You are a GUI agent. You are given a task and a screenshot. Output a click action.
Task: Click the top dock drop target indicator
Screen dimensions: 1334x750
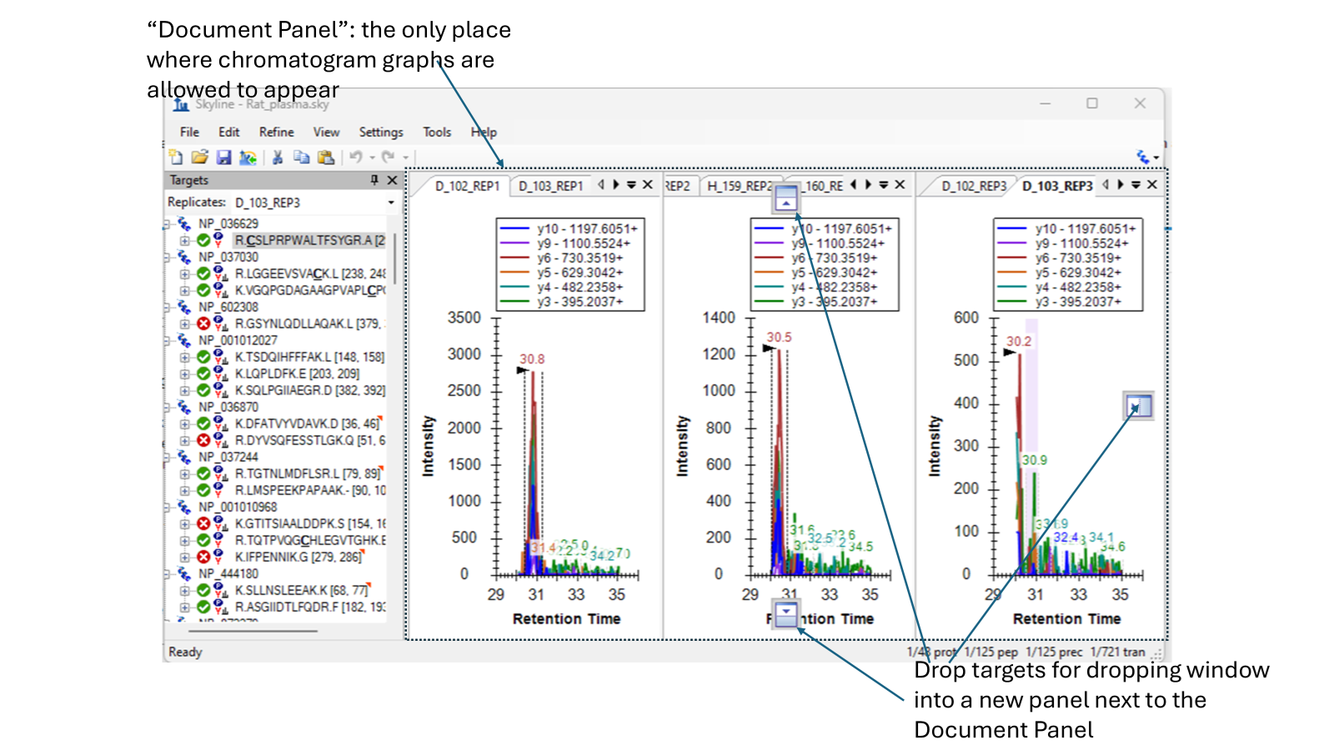pos(785,199)
